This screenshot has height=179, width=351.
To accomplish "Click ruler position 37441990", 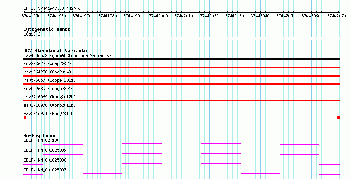I will [x=133, y=16].
